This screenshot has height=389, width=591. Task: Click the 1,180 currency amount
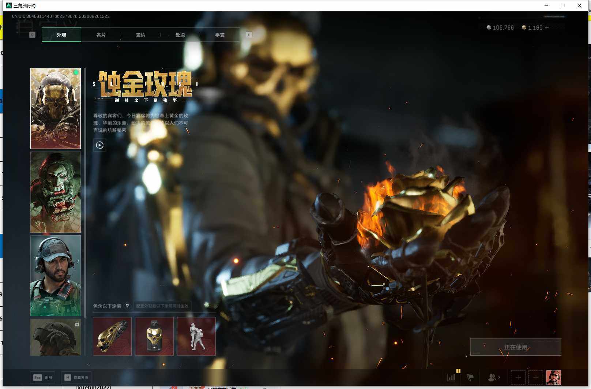point(535,27)
